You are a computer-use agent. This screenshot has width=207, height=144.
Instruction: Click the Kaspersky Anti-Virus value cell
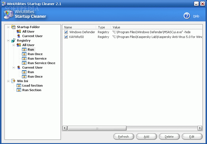coord(157,37)
